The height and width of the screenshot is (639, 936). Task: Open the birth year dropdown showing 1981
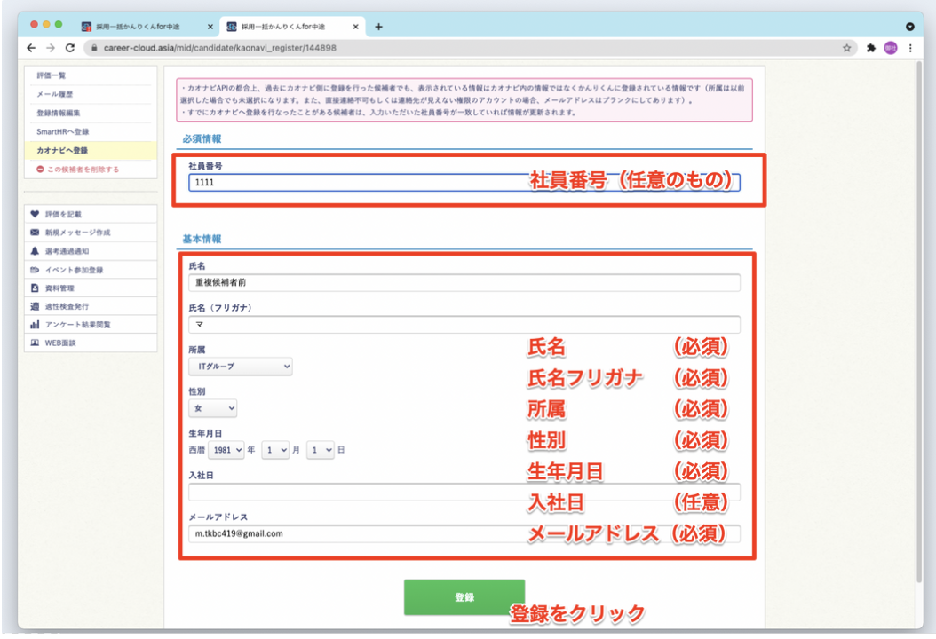pyautogui.click(x=228, y=451)
